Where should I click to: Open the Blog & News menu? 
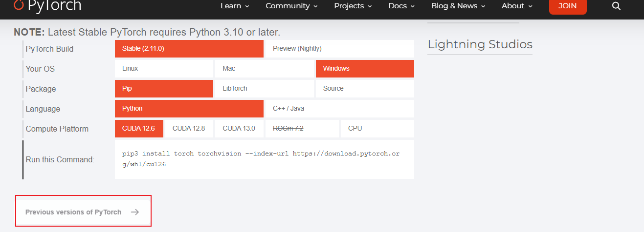(x=458, y=6)
